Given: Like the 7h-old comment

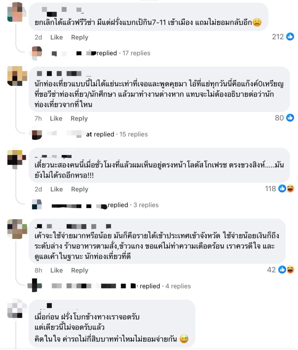Looking at the screenshot, I should (x=56, y=119).
